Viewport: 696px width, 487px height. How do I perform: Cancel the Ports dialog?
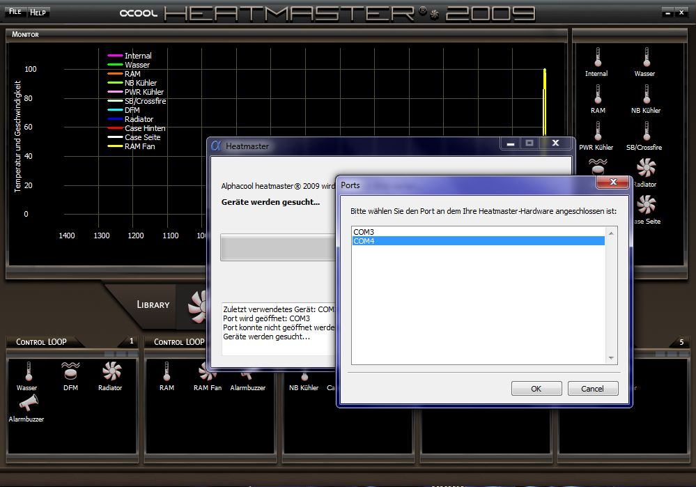pos(593,389)
